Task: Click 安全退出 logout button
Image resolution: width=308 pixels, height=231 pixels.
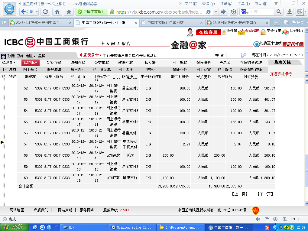Action: 293,44
